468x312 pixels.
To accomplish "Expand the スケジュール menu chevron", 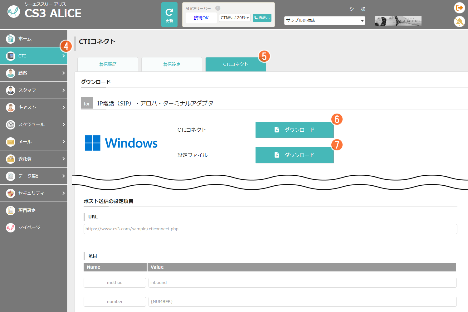I will click(63, 124).
